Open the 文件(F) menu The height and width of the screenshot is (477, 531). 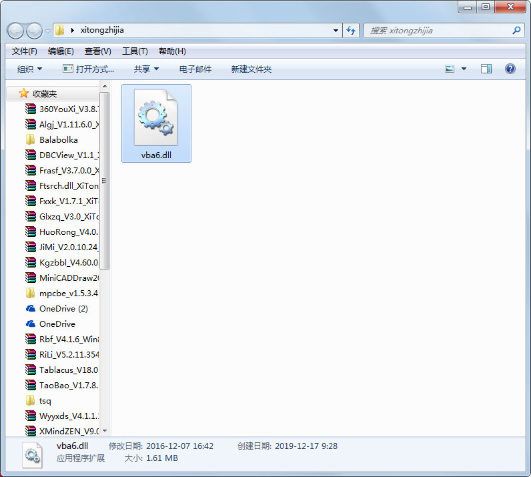(x=25, y=51)
